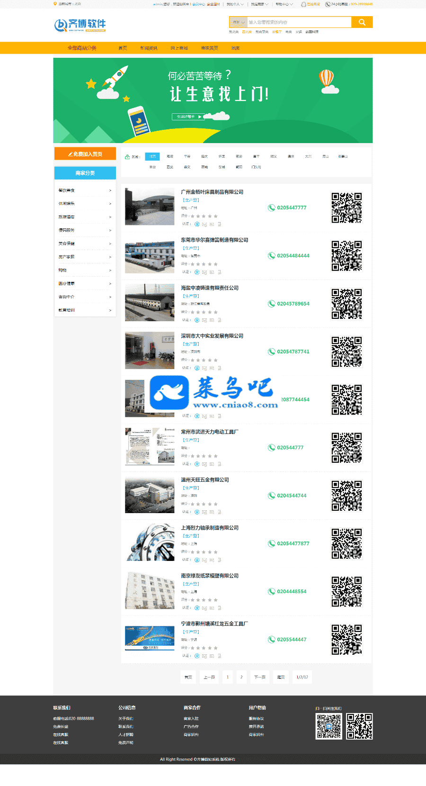Select the highlighted 北京 region filter
The width and height of the screenshot is (426, 786).
coord(152,156)
